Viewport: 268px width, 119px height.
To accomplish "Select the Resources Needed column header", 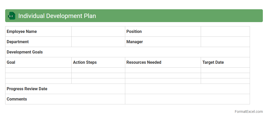I will click(x=163, y=62).
